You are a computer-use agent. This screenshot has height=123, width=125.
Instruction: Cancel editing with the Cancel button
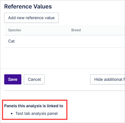[34, 79]
